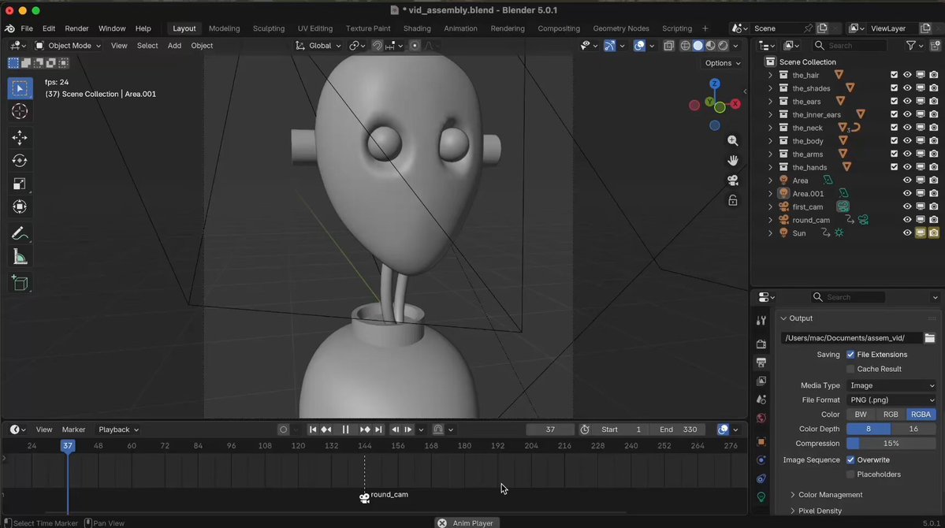
Task: Expand the Pixel Density section
Action: click(820, 511)
